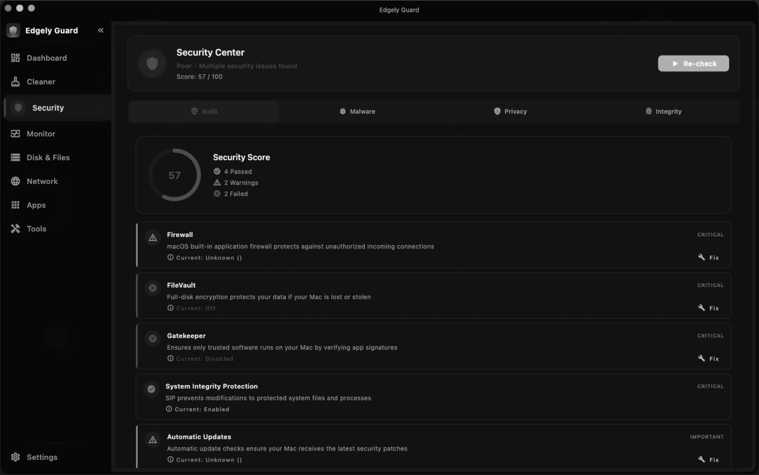The width and height of the screenshot is (759, 475).
Task: Open the Network globe icon
Action: point(15,181)
